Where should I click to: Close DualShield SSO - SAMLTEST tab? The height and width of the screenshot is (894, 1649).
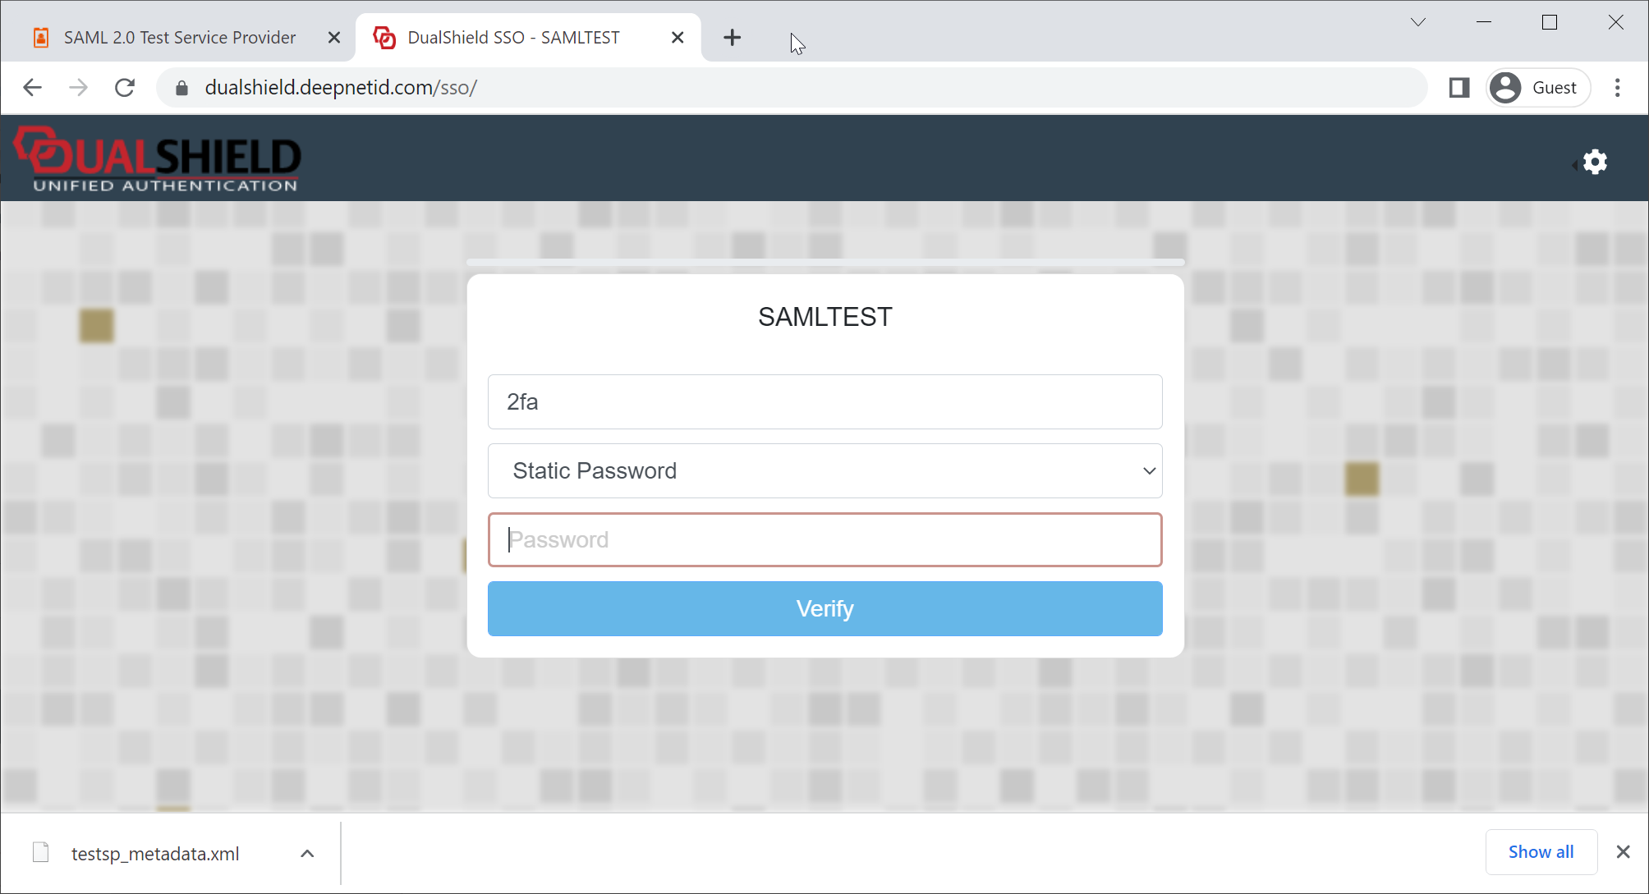678,38
